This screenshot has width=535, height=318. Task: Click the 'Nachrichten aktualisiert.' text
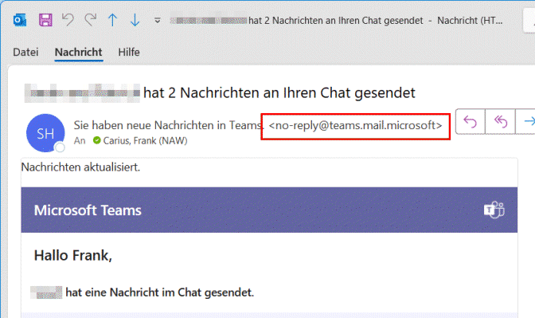pyautogui.click(x=81, y=167)
